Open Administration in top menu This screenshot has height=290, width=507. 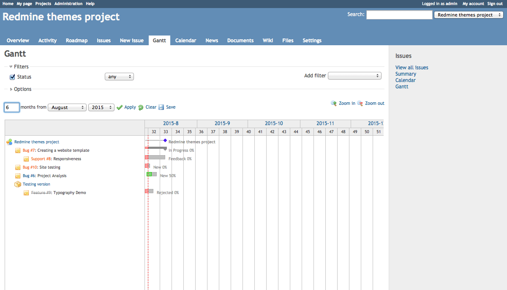pyautogui.click(x=68, y=4)
